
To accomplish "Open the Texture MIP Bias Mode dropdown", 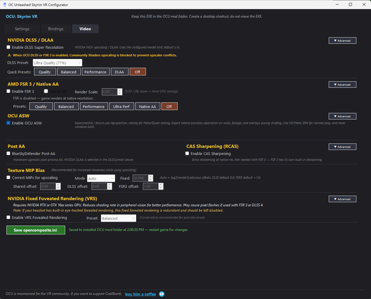I will click(x=101, y=178).
